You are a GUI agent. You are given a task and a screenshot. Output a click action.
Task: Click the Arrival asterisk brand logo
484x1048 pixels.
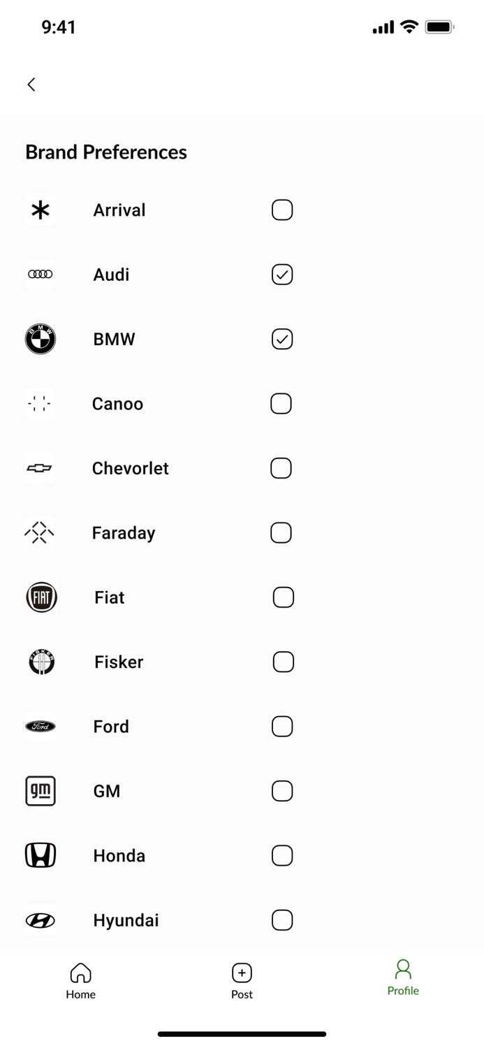tap(40, 210)
